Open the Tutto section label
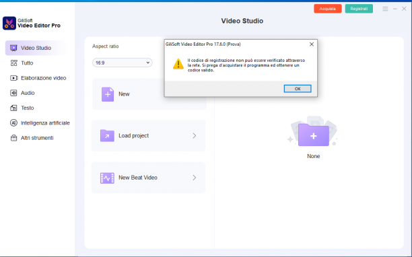 27,63
